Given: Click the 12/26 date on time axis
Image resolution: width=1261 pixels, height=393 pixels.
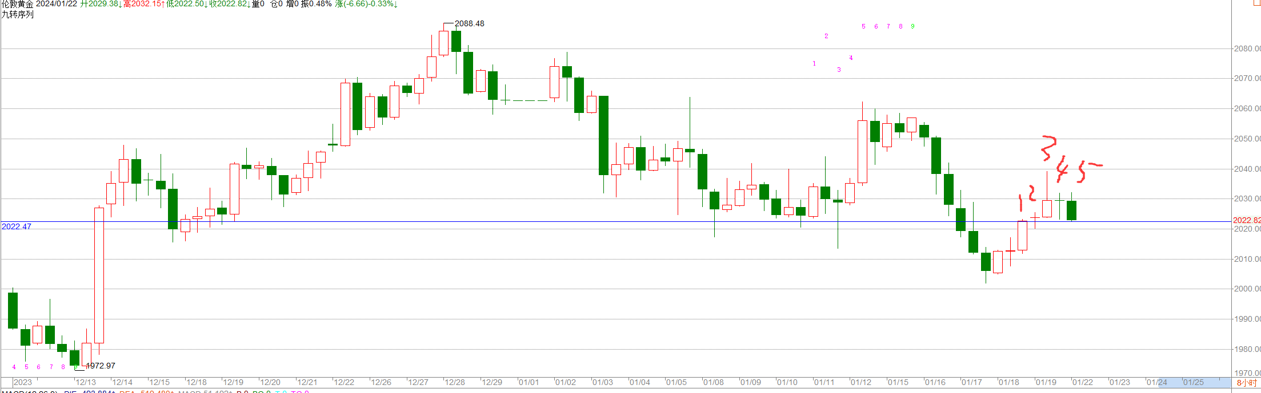Looking at the screenshot, I should 381,382.
